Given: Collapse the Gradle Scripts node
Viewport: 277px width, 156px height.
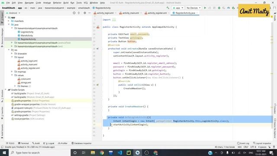Looking at the screenshot, I should click(x=6, y=90).
